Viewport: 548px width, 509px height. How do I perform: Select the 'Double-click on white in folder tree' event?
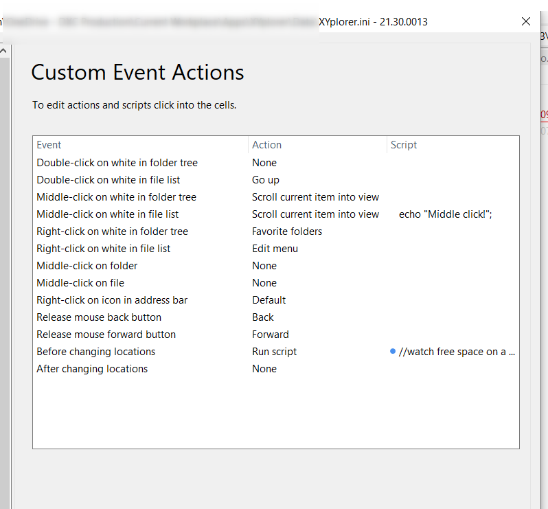117,163
